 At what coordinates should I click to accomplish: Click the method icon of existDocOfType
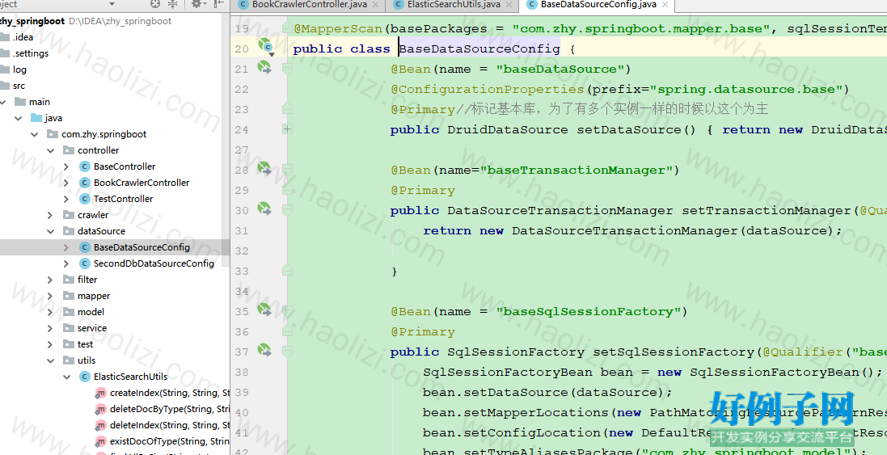pyautogui.click(x=101, y=441)
